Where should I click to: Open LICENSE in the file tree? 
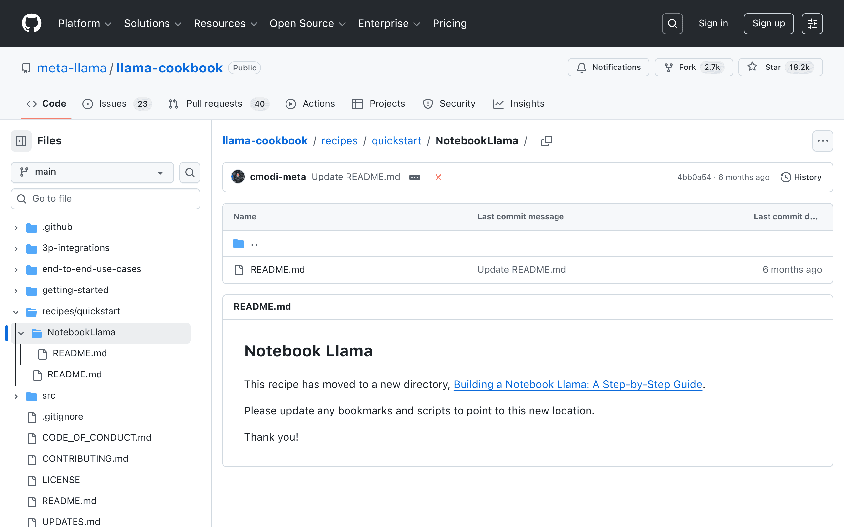click(61, 480)
